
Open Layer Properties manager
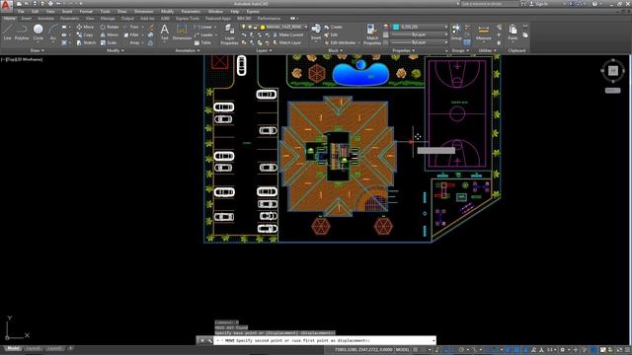pyautogui.click(x=229, y=34)
